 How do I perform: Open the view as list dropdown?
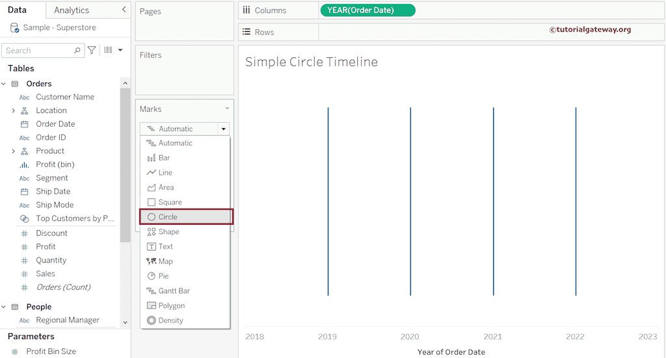click(113, 50)
